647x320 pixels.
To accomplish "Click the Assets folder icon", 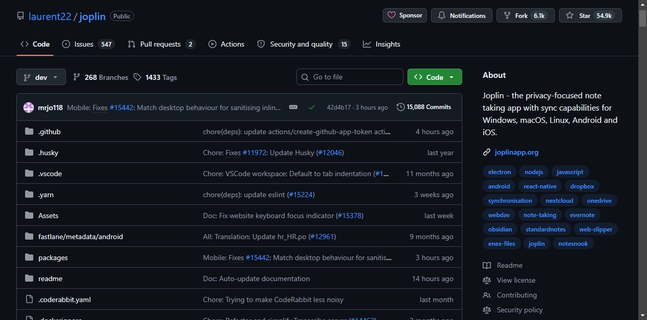I will [29, 216].
